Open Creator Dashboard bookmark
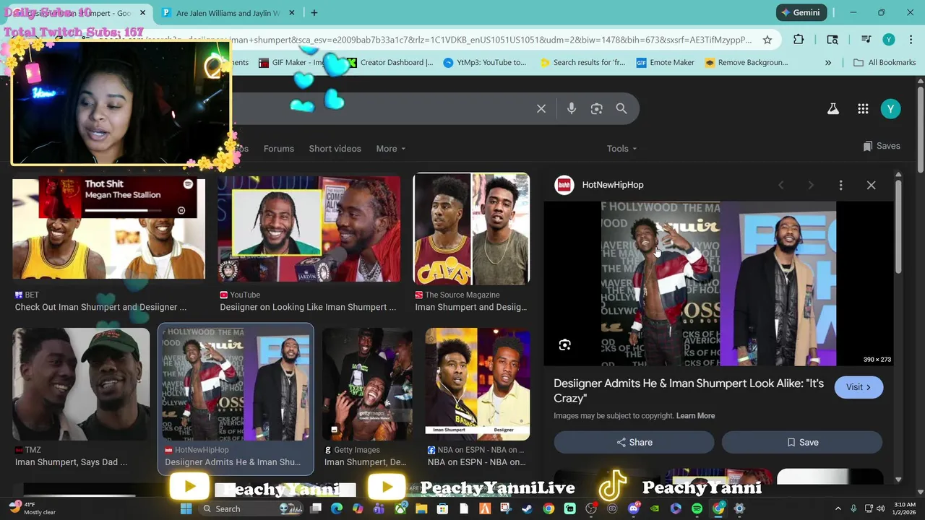 390,63
